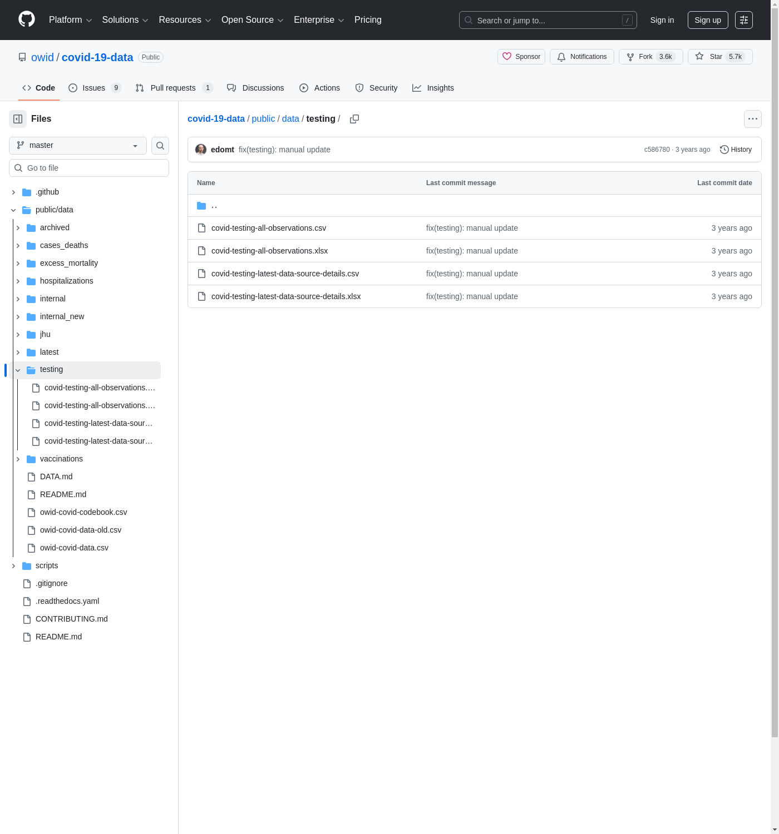Click the page vertical scrollbar
The image size is (779, 834).
click(x=775, y=389)
